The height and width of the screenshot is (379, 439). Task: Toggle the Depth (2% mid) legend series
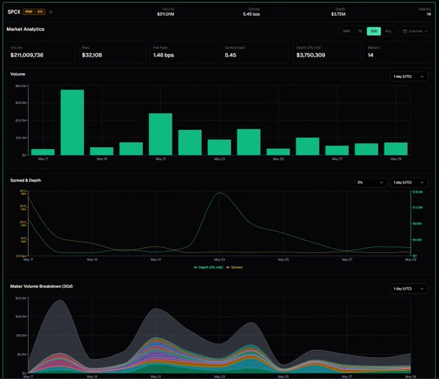click(208, 267)
